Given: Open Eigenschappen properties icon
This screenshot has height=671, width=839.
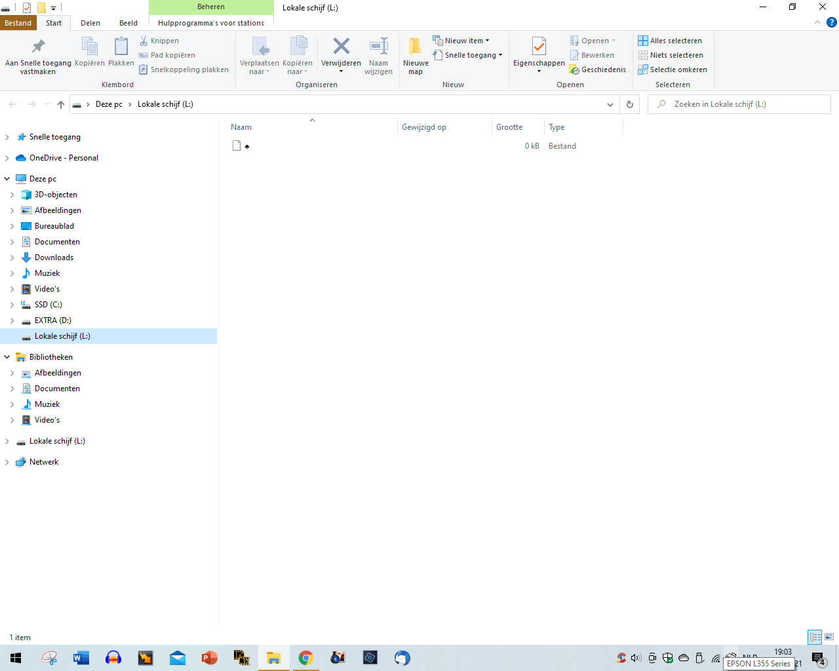Looking at the screenshot, I should pos(539,47).
